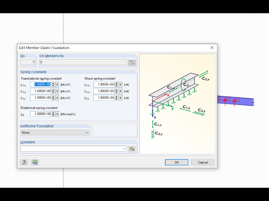Click the C1,x spinner arrows

click(x=53, y=84)
